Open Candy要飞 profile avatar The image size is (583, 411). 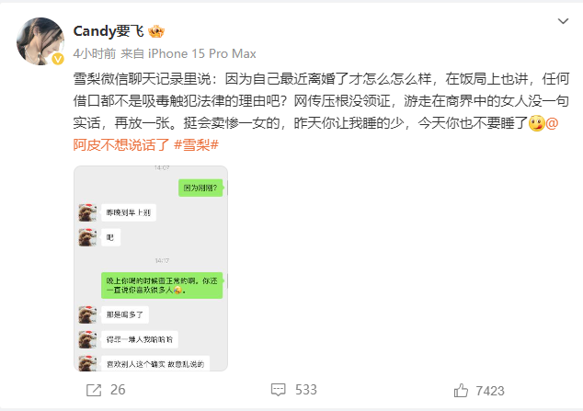pos(40,41)
